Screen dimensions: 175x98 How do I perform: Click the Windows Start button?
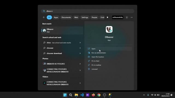[x=65, y=95]
